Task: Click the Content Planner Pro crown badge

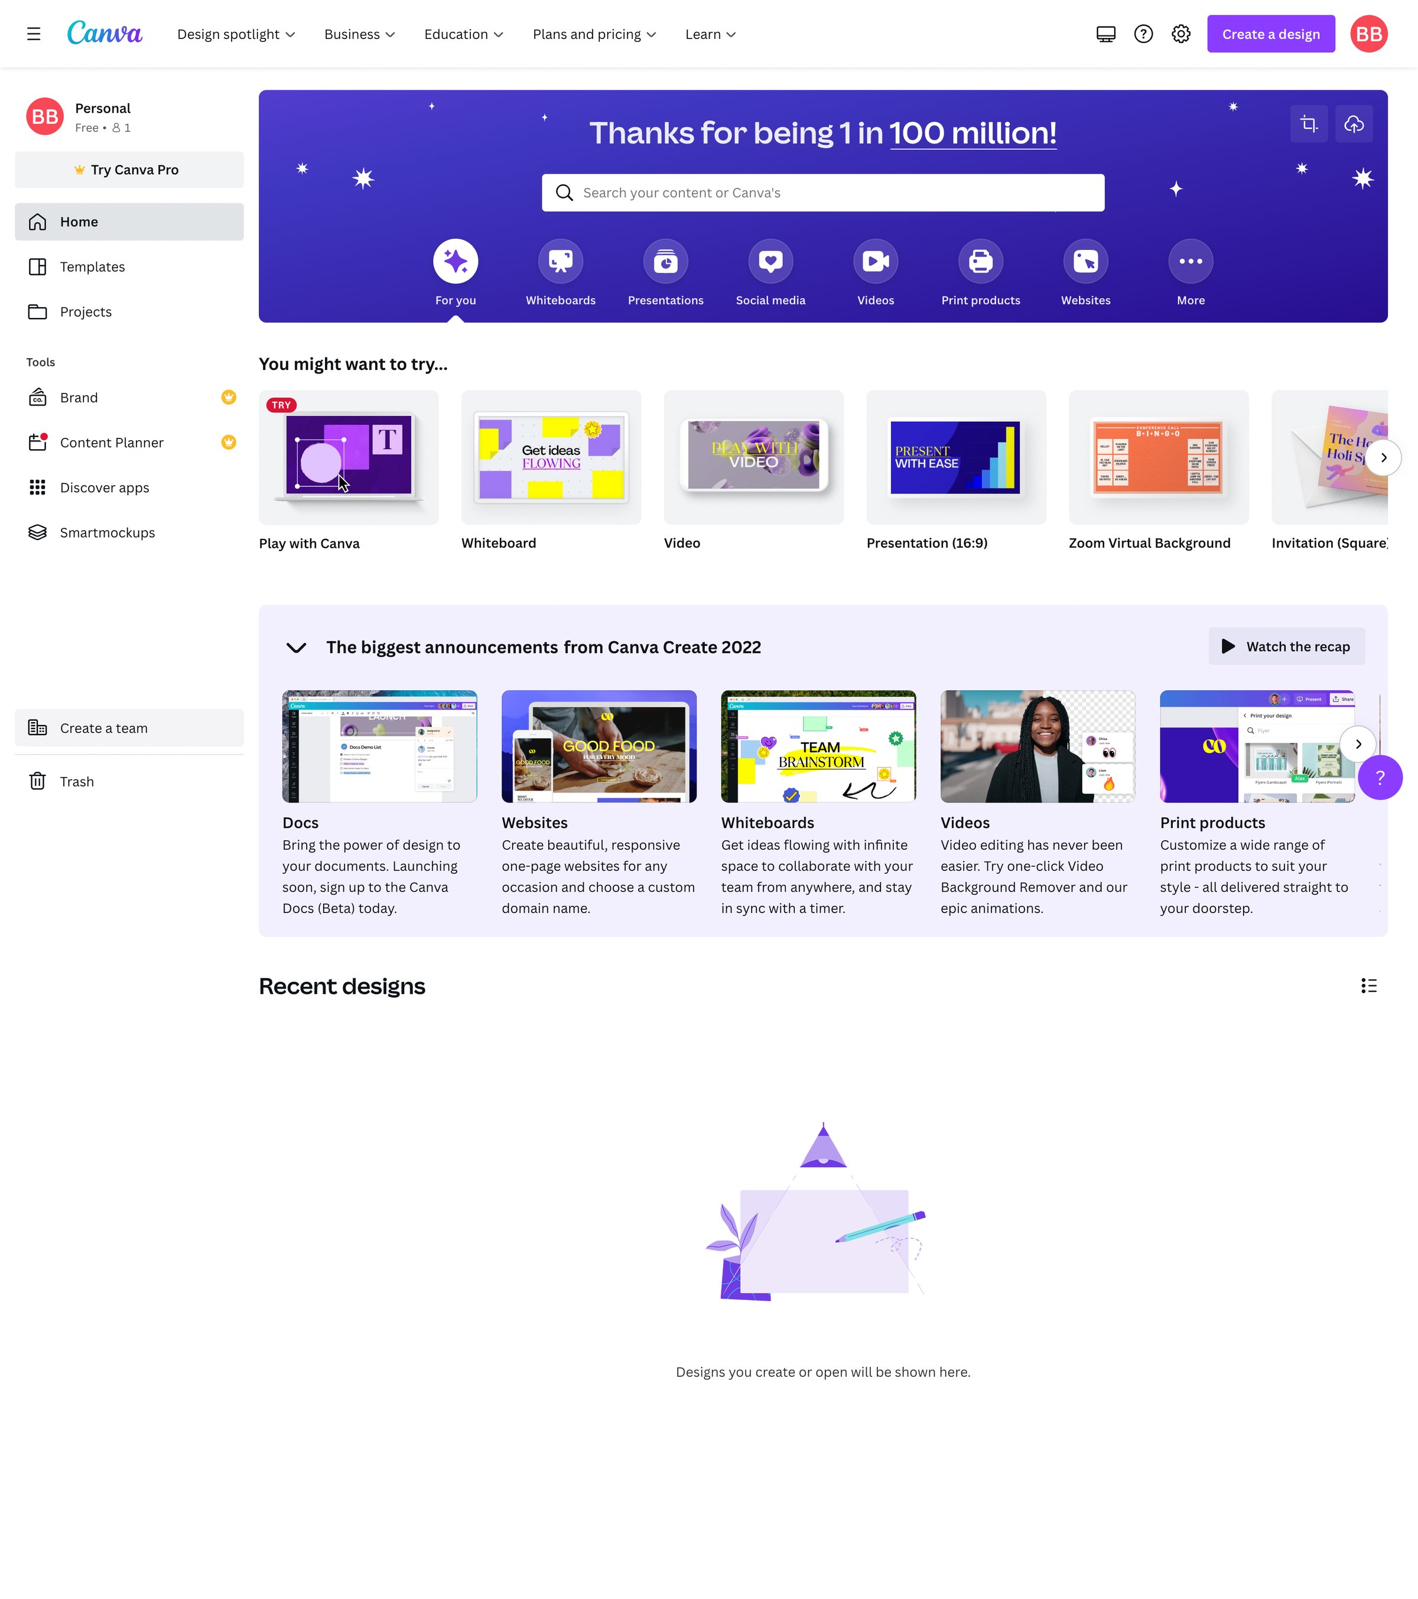Action: click(229, 442)
